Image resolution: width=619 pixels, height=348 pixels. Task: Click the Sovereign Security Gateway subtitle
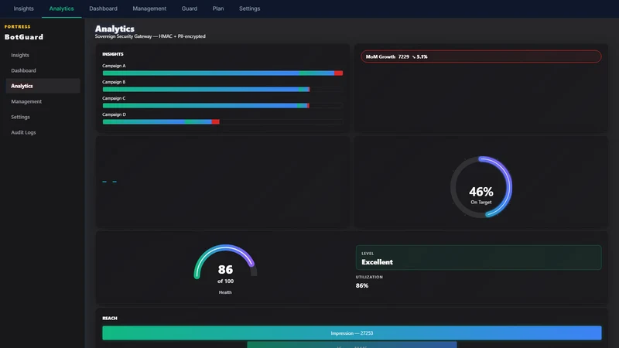point(150,36)
